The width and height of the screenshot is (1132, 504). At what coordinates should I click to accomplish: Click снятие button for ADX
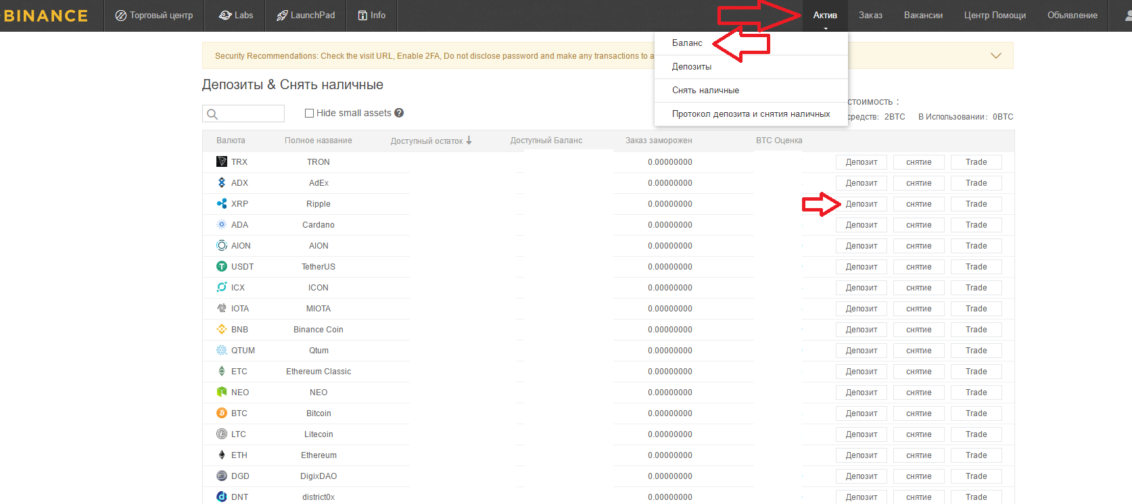[919, 183]
